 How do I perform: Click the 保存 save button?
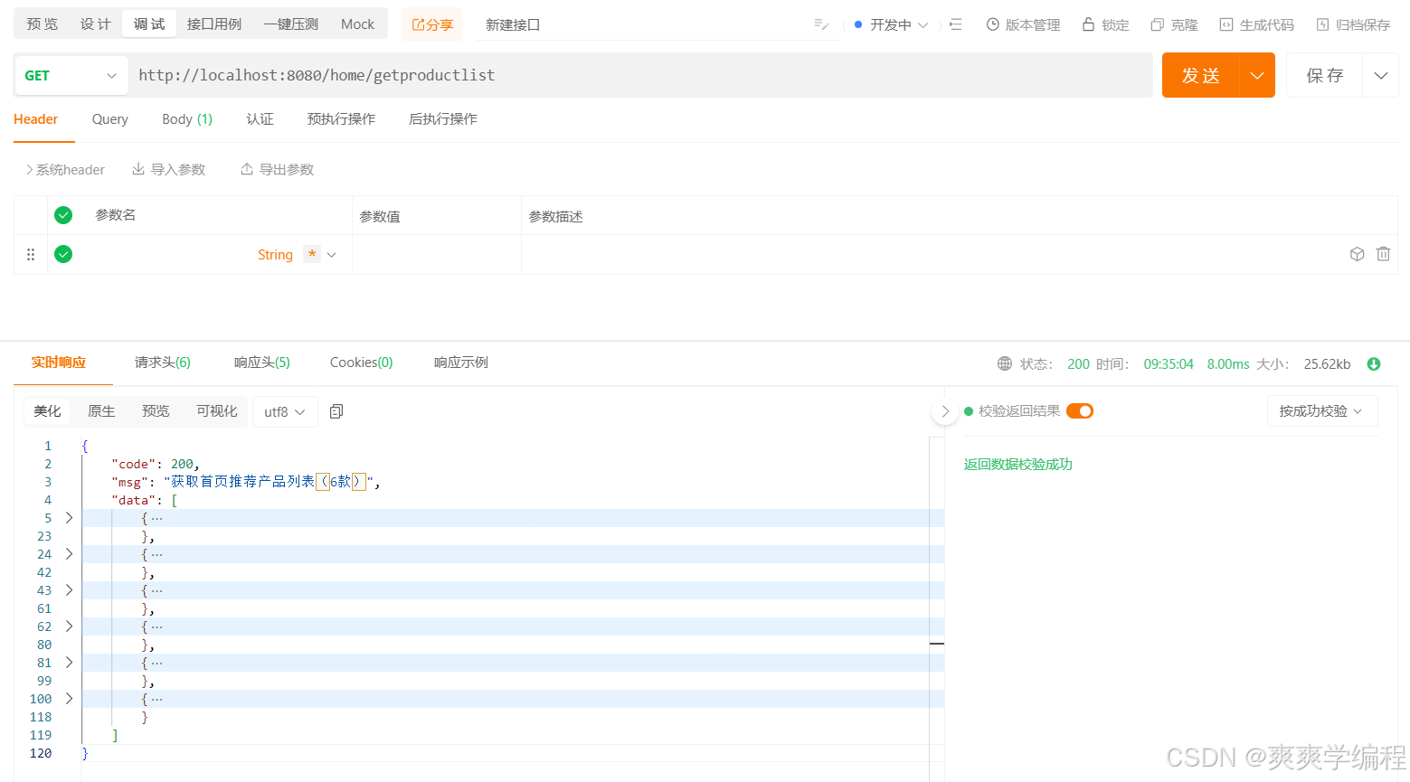(1325, 75)
